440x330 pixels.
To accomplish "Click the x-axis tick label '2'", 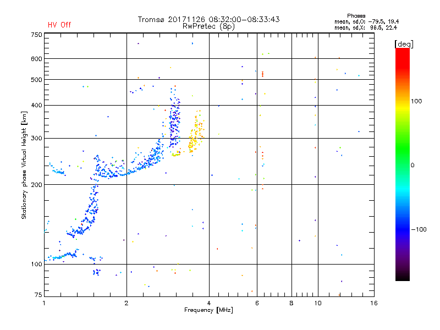I will click(x=127, y=303).
